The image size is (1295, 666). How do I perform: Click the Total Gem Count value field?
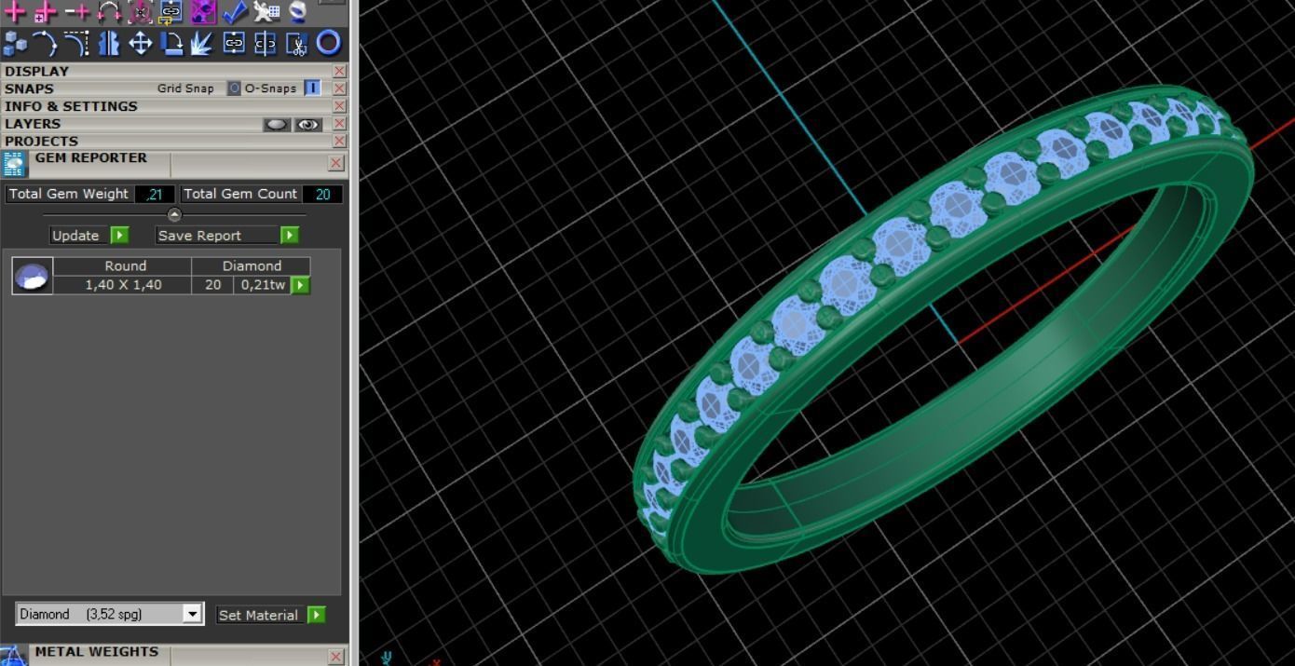point(322,194)
